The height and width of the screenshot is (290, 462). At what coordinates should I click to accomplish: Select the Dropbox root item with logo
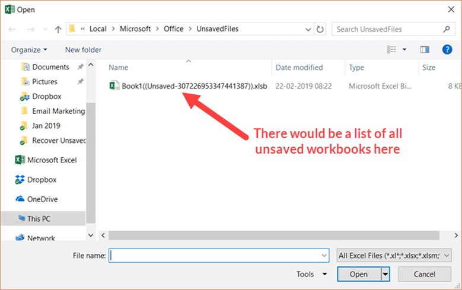(x=36, y=180)
